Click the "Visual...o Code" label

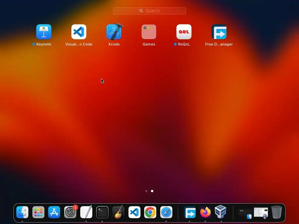79,44
